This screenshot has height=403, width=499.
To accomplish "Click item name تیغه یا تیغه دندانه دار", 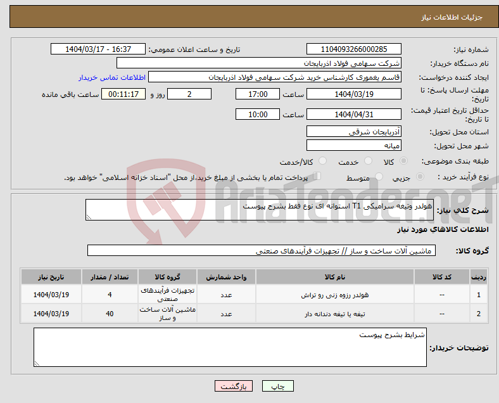I will [x=335, y=314].
